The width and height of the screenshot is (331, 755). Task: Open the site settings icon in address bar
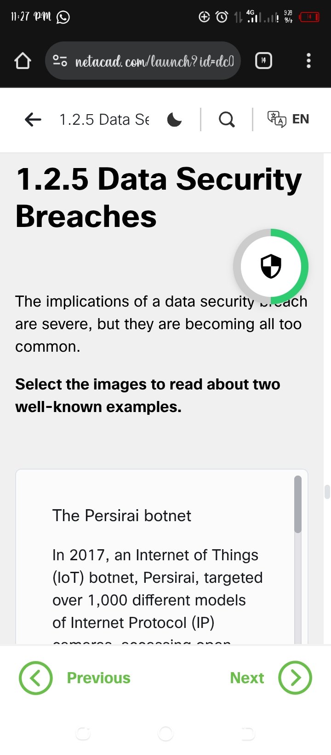click(60, 61)
